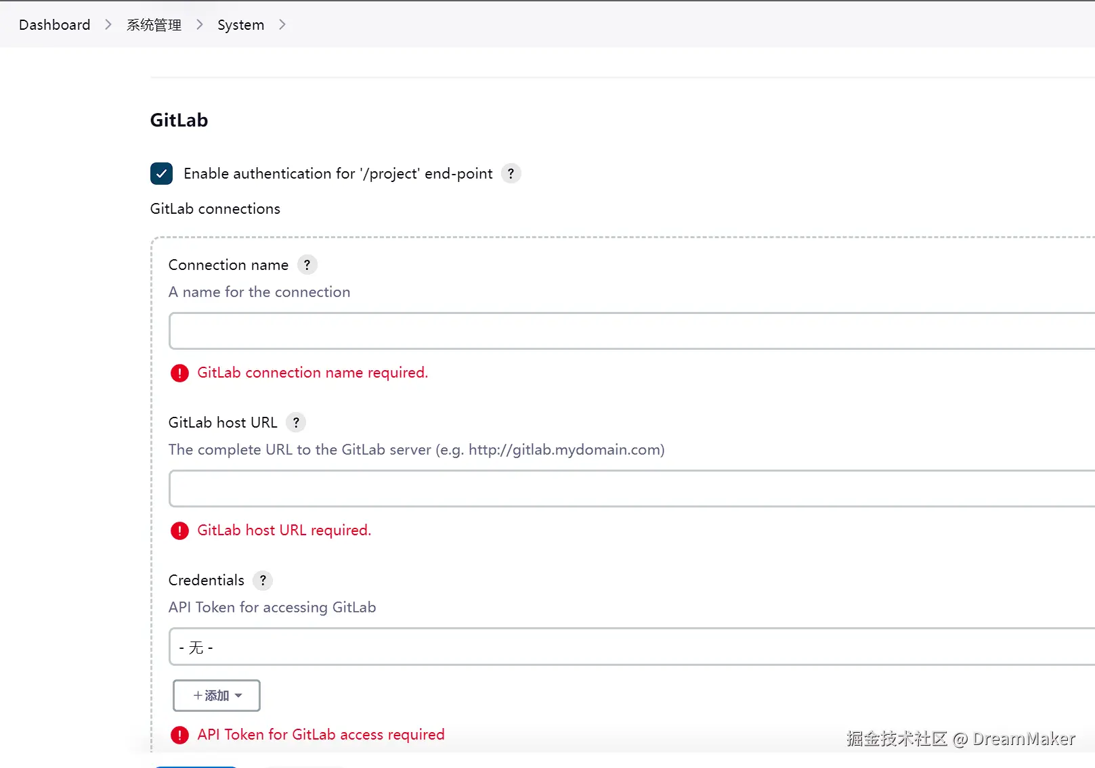Go to Dashboard breadcrumb

click(x=54, y=25)
